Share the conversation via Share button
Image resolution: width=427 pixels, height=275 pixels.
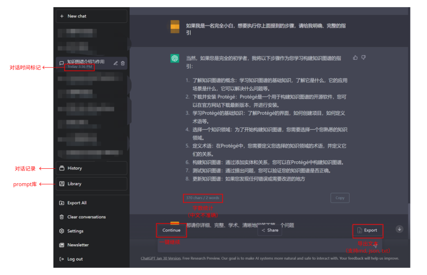click(x=269, y=230)
